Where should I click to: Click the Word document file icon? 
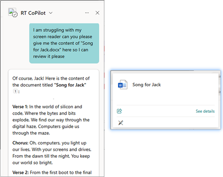[123, 85]
